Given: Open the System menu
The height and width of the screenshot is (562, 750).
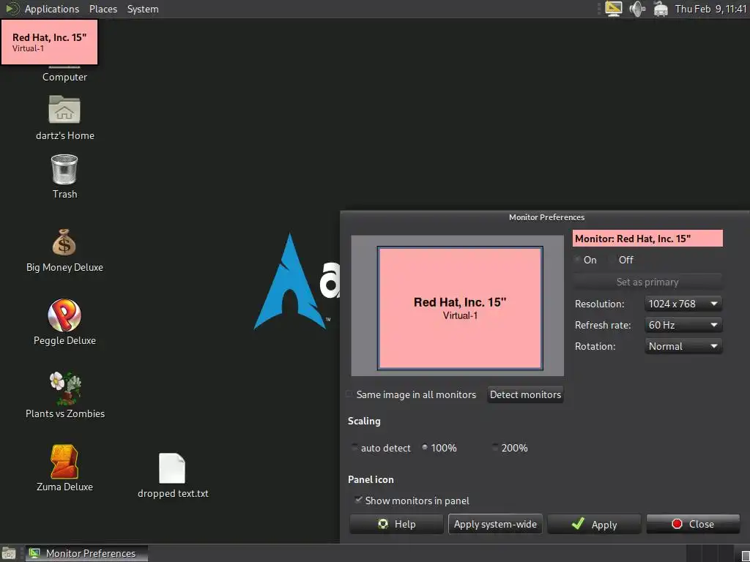Looking at the screenshot, I should tap(143, 9).
